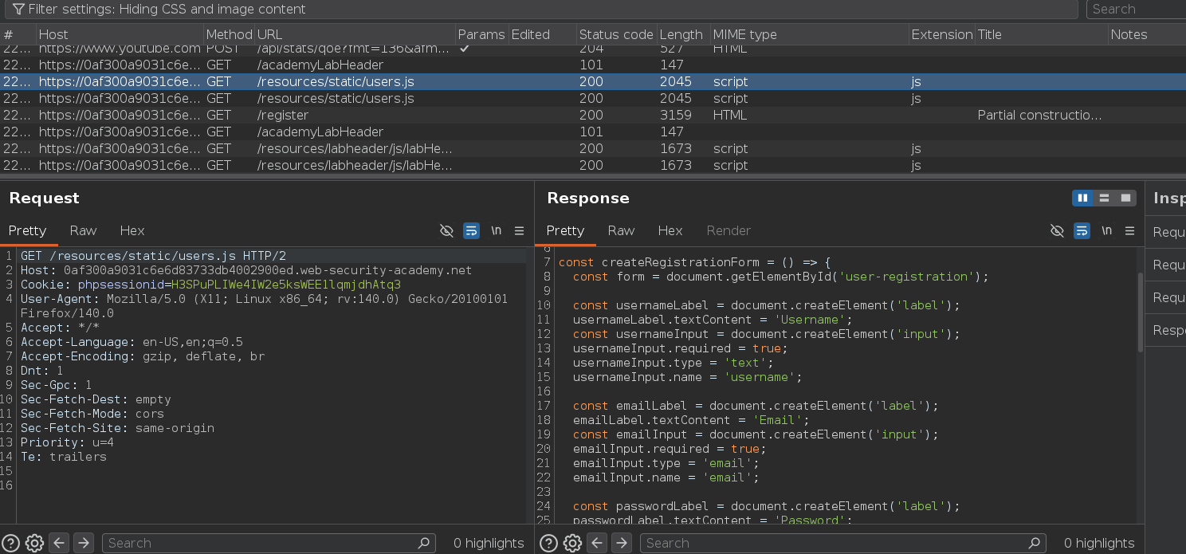Go to next match in Response search

click(622, 543)
